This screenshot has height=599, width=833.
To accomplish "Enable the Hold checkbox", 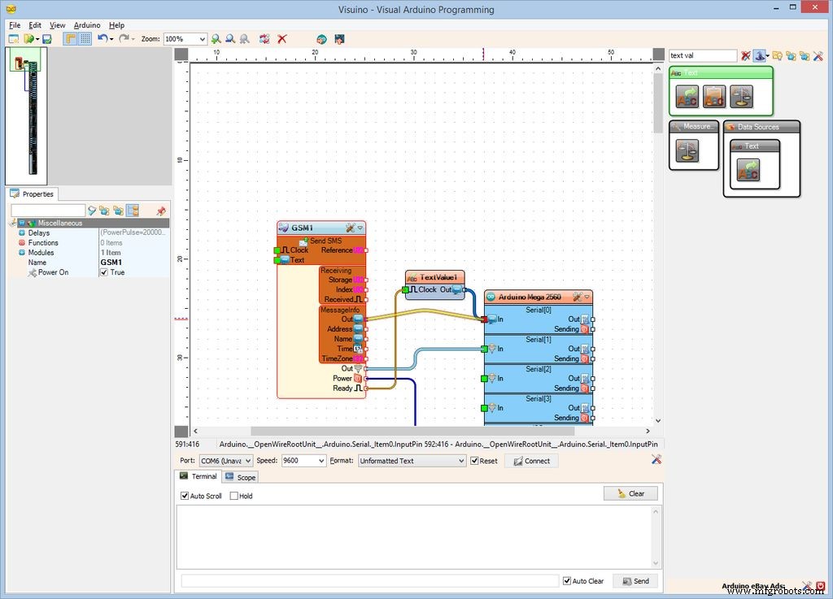I will 234,496.
